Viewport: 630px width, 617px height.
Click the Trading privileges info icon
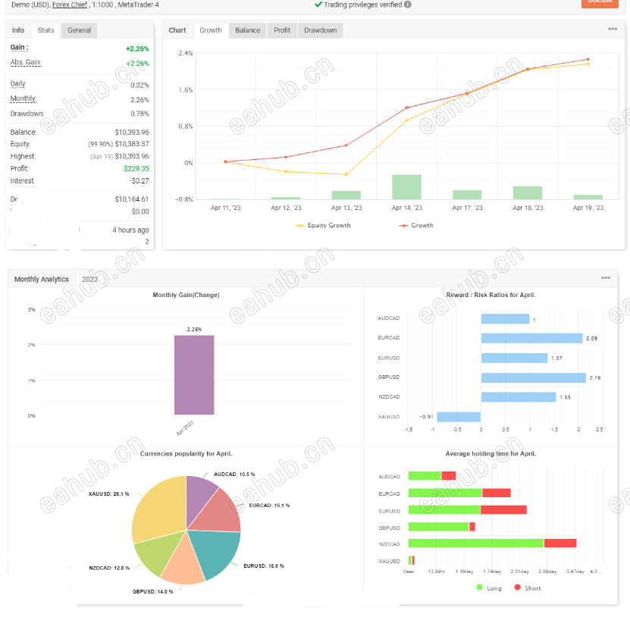[x=407, y=5]
